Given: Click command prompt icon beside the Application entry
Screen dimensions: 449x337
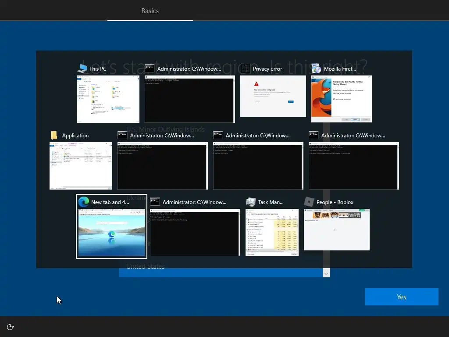Looking at the screenshot, I should (x=123, y=135).
